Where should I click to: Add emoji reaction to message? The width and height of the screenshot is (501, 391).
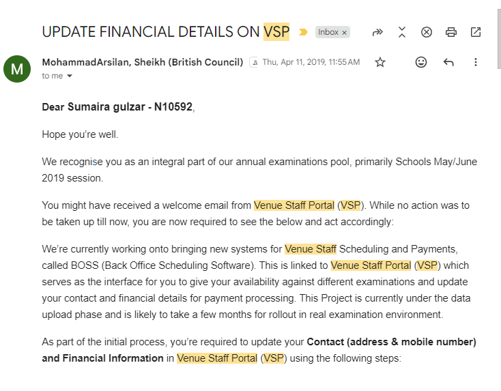[421, 62]
